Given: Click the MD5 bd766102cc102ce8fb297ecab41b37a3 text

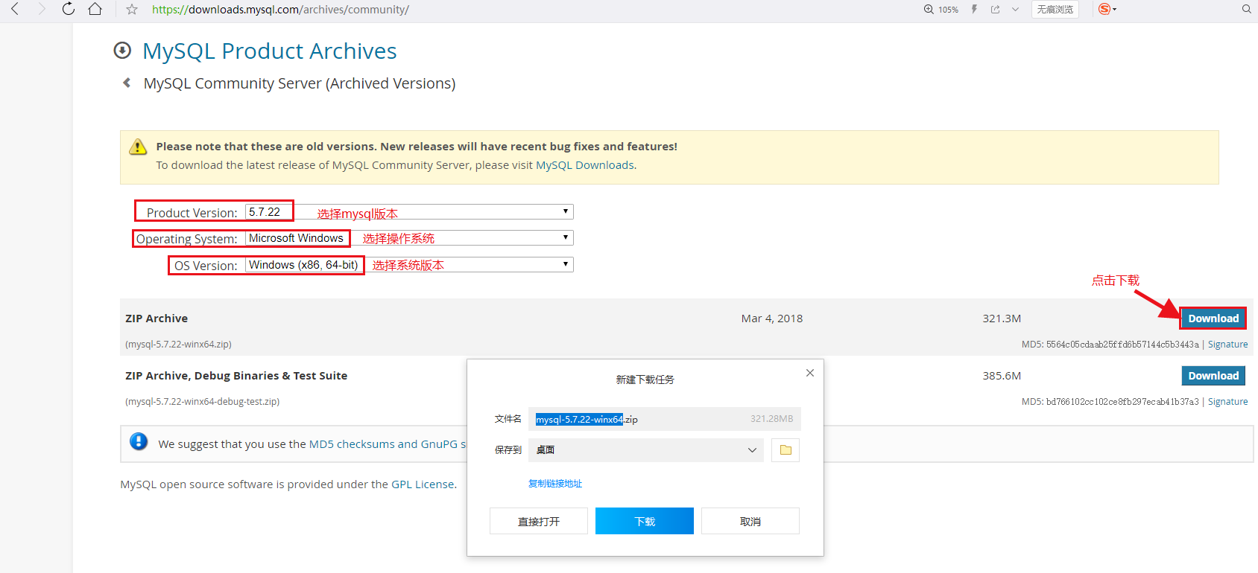Looking at the screenshot, I should point(1110,402).
